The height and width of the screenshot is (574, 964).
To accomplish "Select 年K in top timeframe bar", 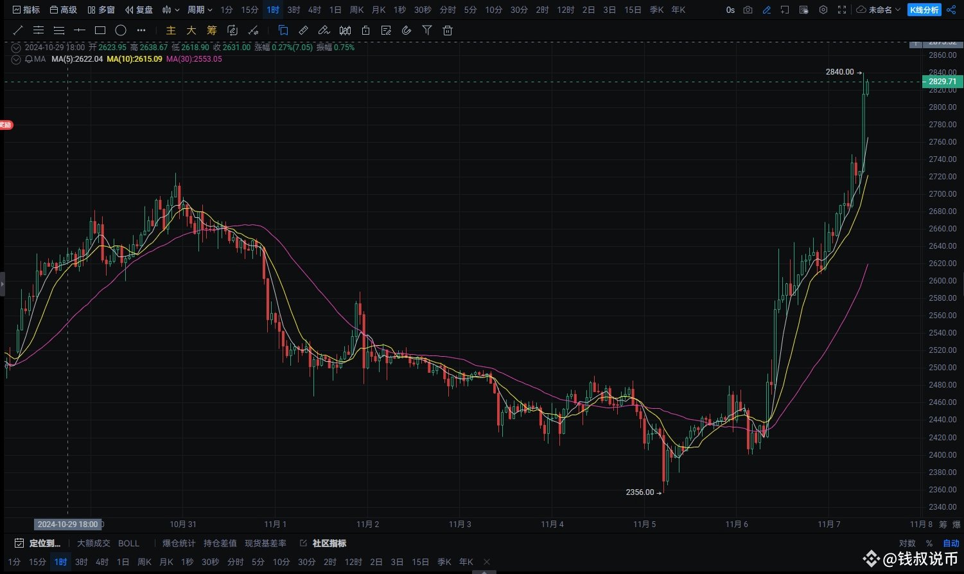I will click(678, 10).
